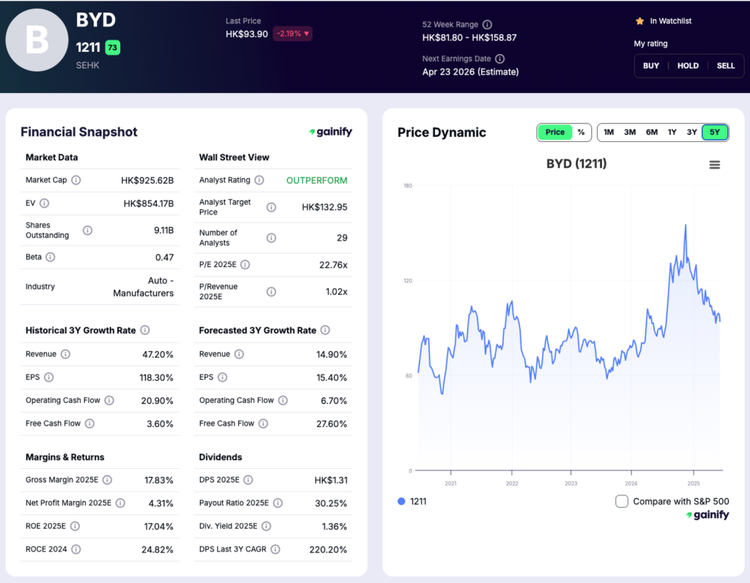The image size is (750, 583).
Task: Select SELL in My rating
Action: click(x=725, y=66)
